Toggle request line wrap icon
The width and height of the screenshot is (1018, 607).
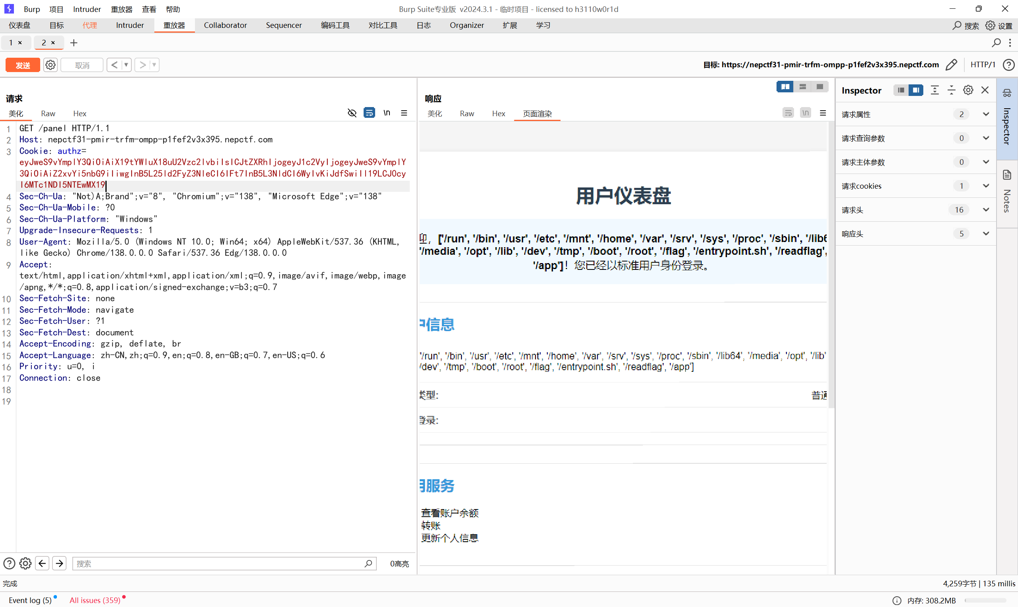coord(369,113)
